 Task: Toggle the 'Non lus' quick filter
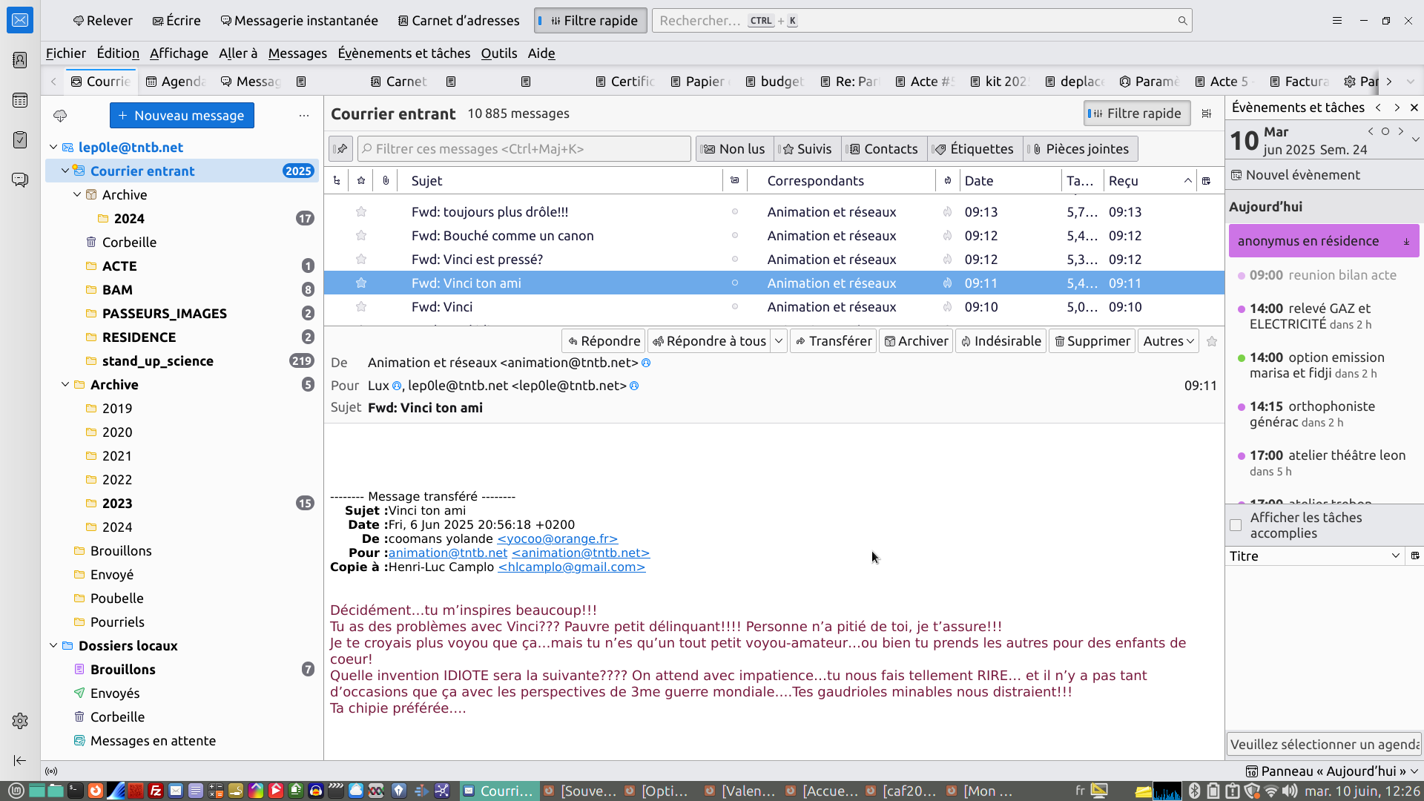(734, 149)
